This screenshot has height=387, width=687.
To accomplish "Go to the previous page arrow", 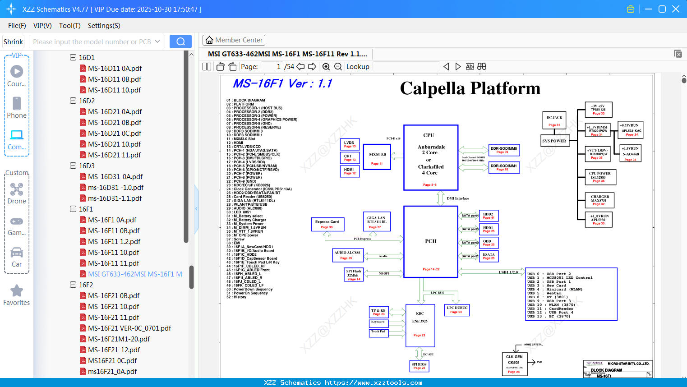I will pyautogui.click(x=300, y=67).
